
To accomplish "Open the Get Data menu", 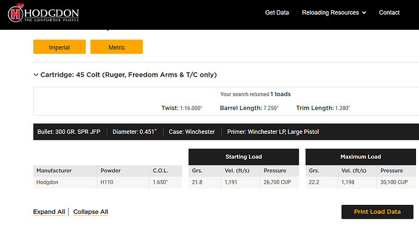I will [x=277, y=13].
